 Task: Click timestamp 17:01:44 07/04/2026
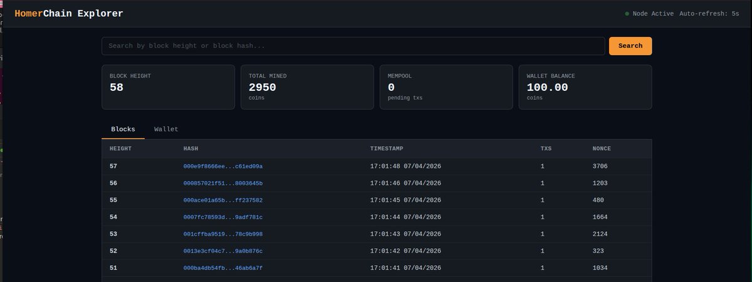[406, 217]
